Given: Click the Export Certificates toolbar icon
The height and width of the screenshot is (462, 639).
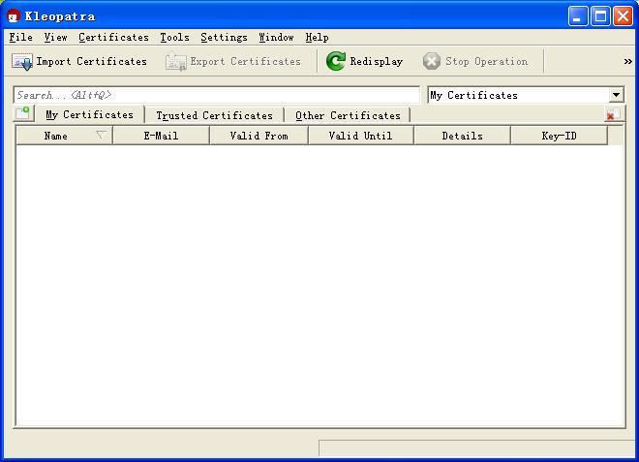Looking at the screenshot, I should (175, 61).
